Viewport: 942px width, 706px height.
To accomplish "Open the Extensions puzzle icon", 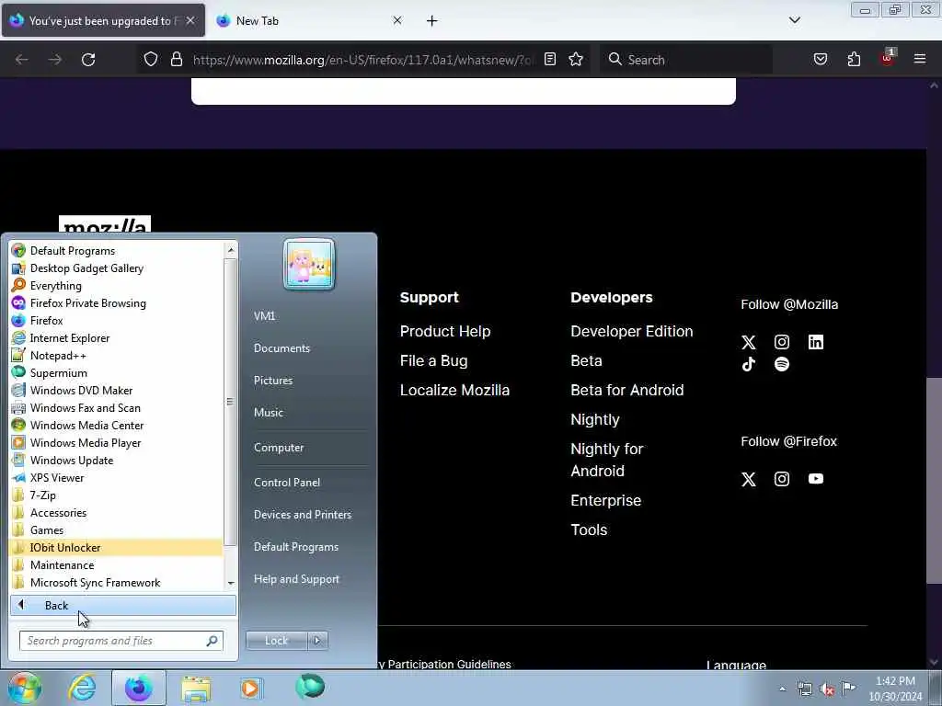I will click(x=854, y=59).
